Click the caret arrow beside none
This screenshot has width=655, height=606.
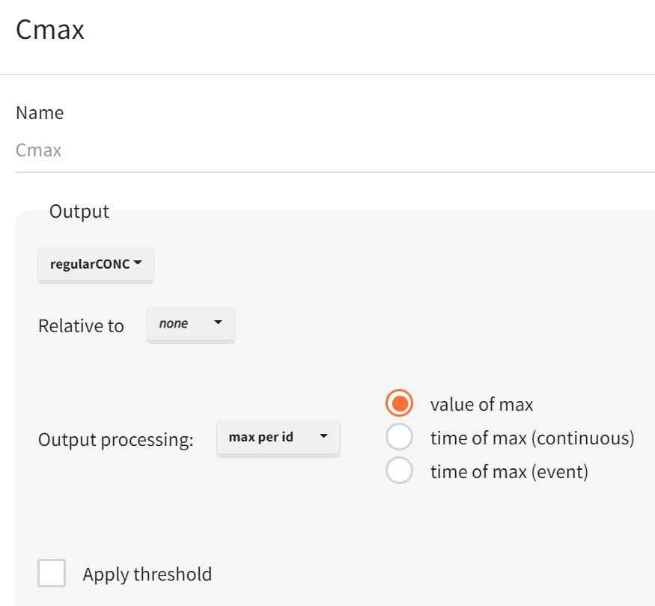pyautogui.click(x=218, y=323)
